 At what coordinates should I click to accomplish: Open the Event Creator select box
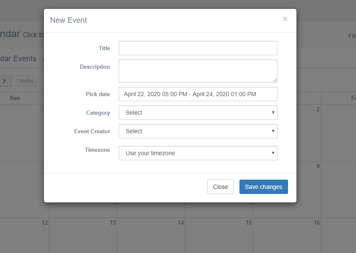point(198,131)
